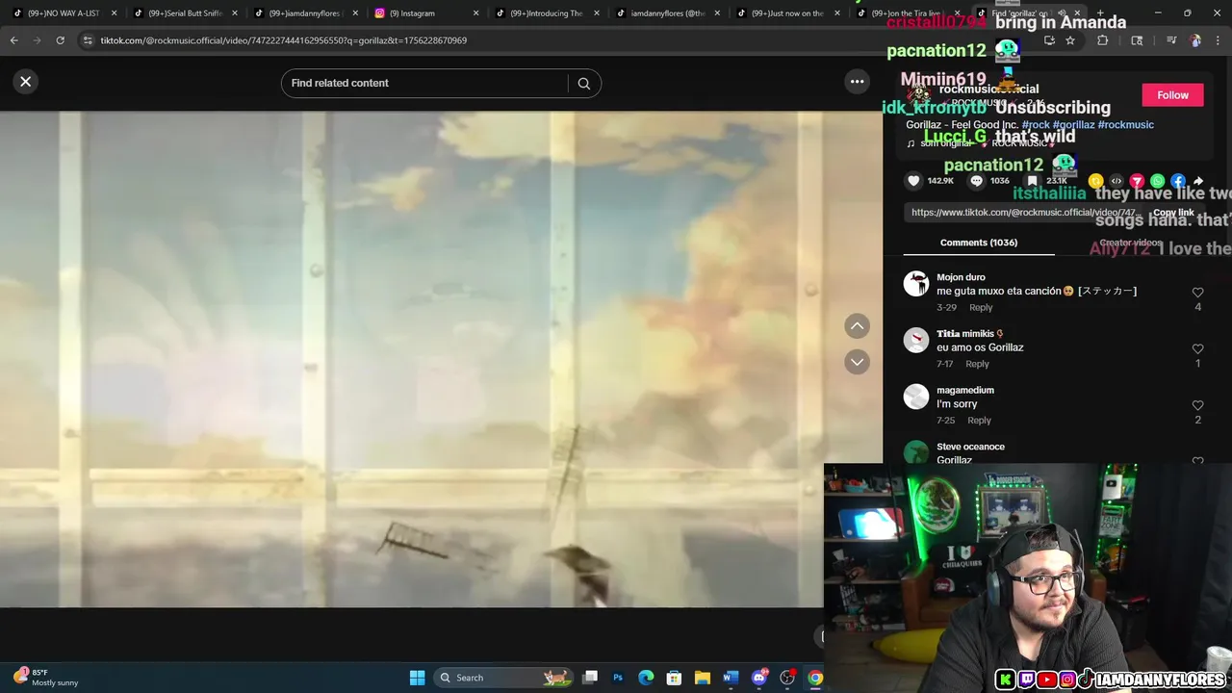The width and height of the screenshot is (1232, 693).
Task: Click the embed code icon
Action: [1116, 181]
